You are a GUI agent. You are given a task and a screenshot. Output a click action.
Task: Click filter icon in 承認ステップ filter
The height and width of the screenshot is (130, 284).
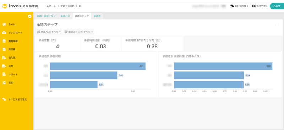tap(66, 32)
